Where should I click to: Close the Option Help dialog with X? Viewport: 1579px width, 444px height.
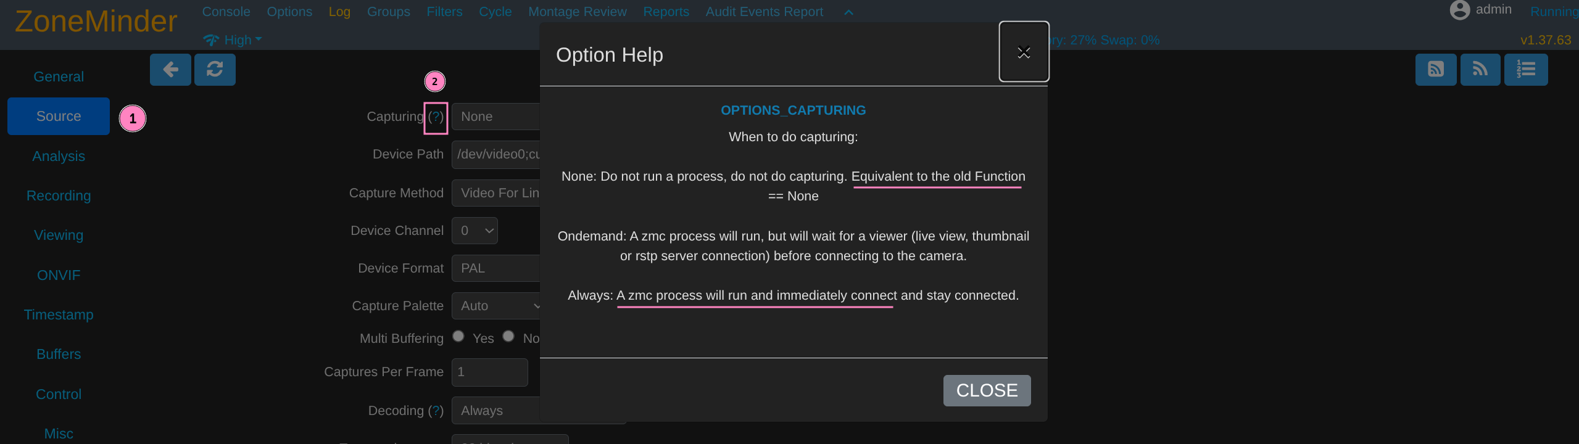point(1024,52)
